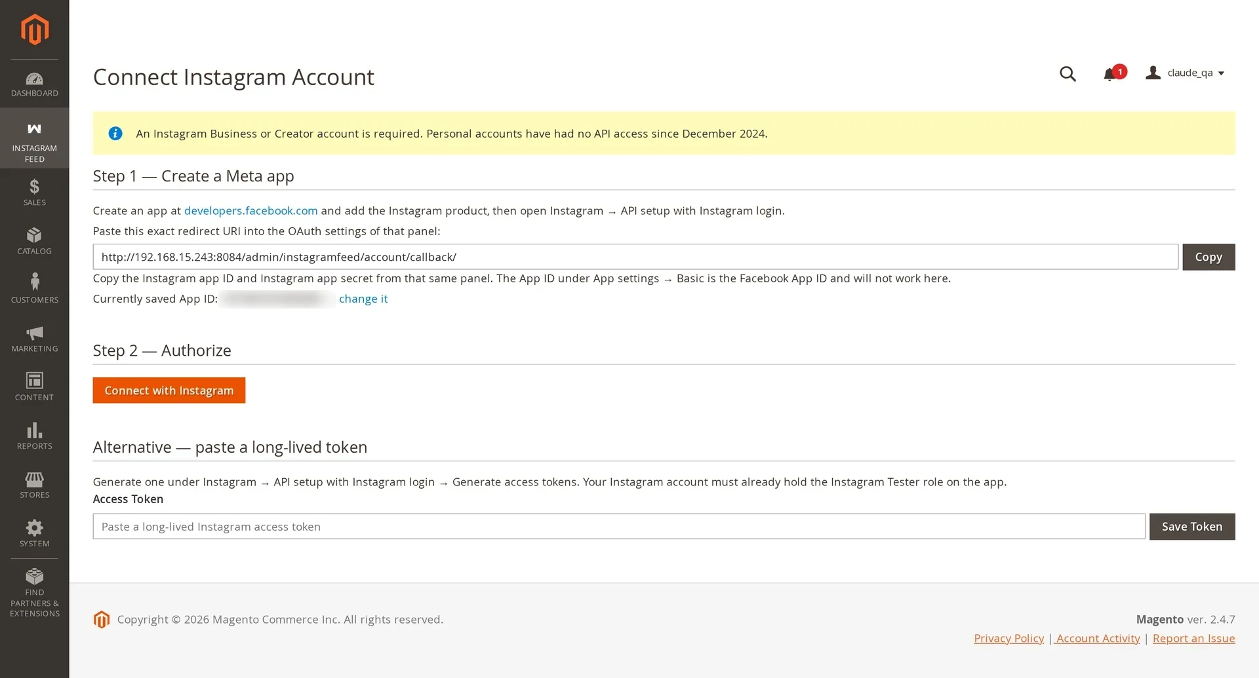Click the Magento logo in the sidebar
Screen dimensions: 1259x678
point(35,29)
